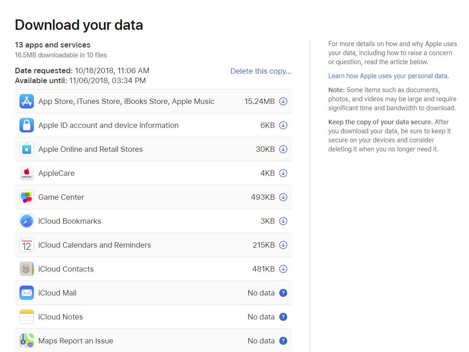
Task: Click the Date requested line
Action: 82,70
